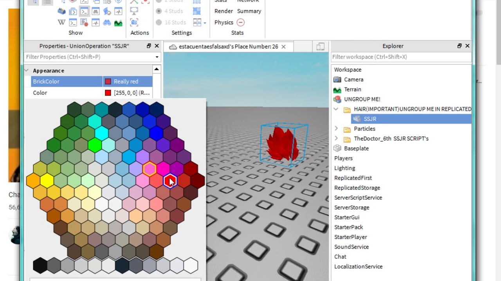Select ServerScriptService in Explorer
The image size is (501, 281).
click(358, 197)
